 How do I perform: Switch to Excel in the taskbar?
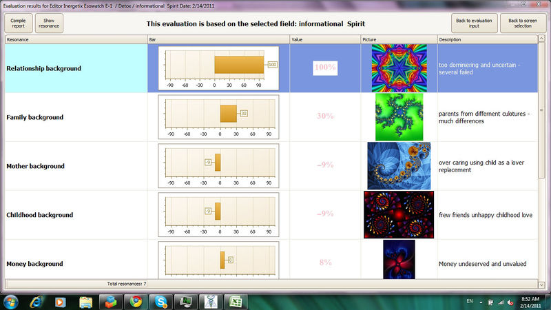(236, 301)
